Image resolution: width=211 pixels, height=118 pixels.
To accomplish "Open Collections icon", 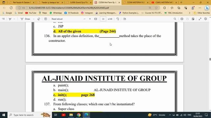I will tap(179, 8).
